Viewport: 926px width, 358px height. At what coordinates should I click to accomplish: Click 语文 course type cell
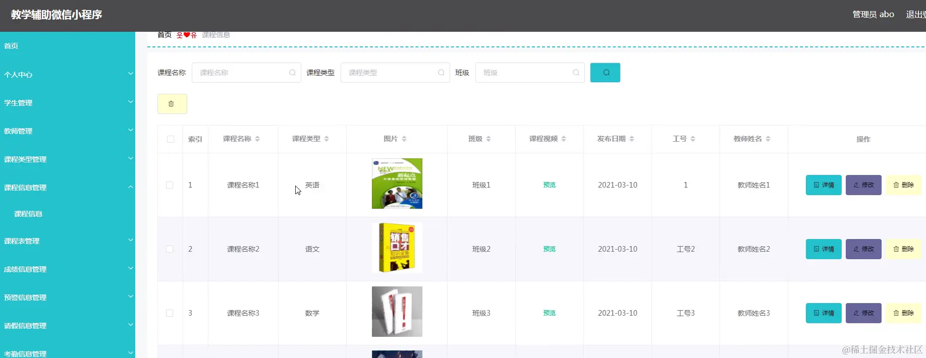(312, 249)
